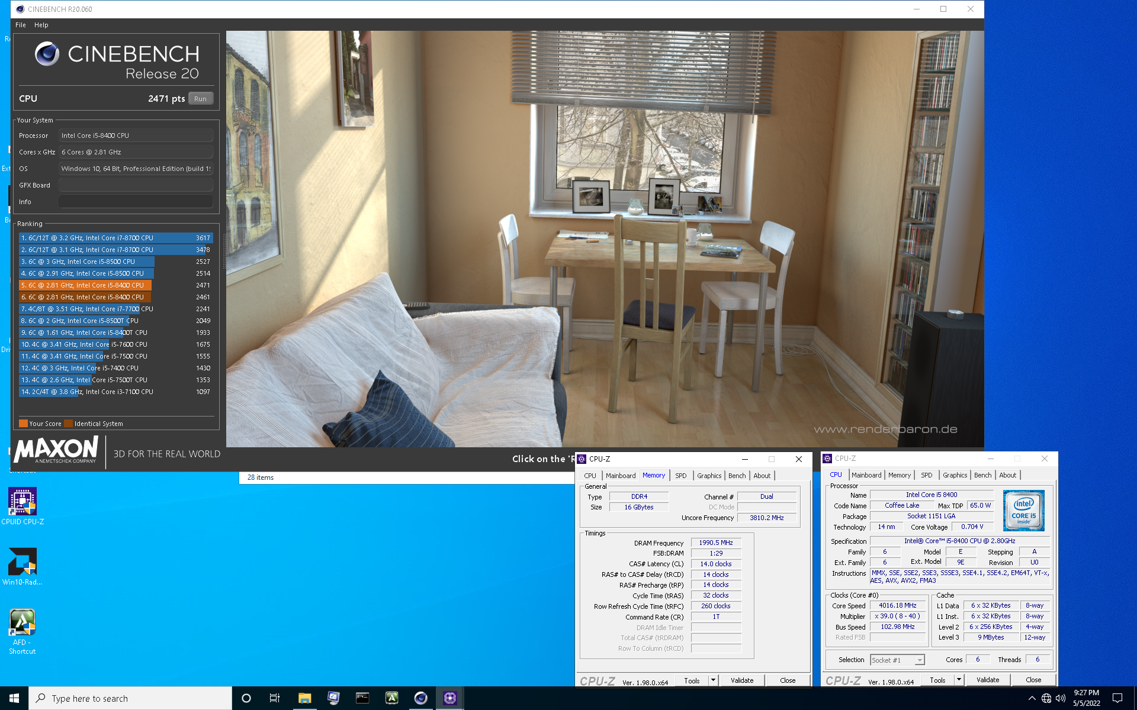Switch to About tab in right CPU-Z window
Viewport: 1137px width, 710px height.
click(x=1007, y=475)
